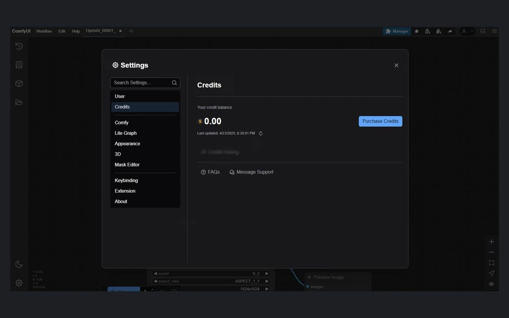Select Credits in the settings list
This screenshot has height=318, width=509.
tap(145, 107)
